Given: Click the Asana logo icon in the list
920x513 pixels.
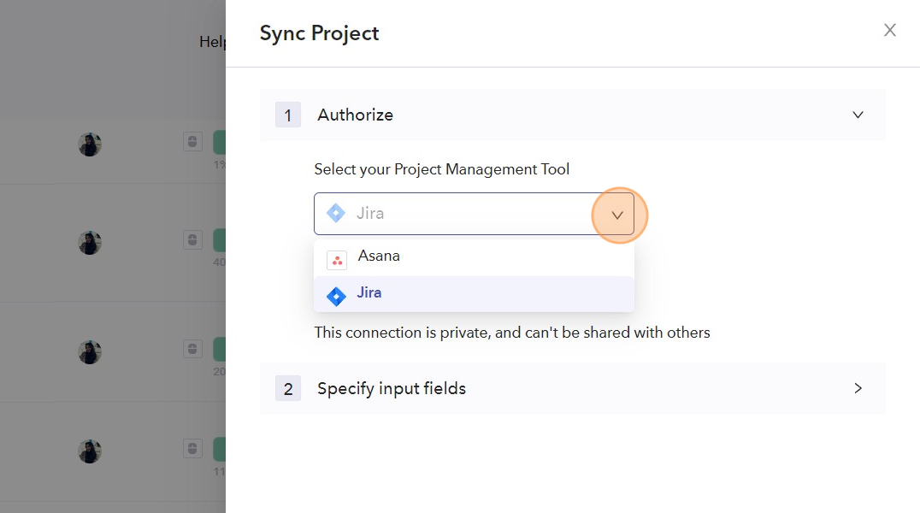Looking at the screenshot, I should coord(337,261).
